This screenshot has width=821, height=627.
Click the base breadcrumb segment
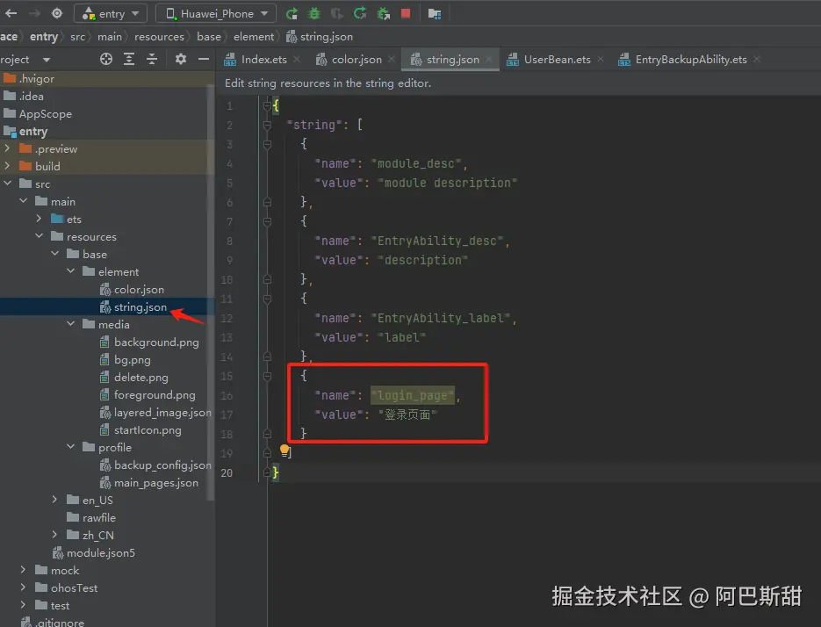[x=209, y=37]
